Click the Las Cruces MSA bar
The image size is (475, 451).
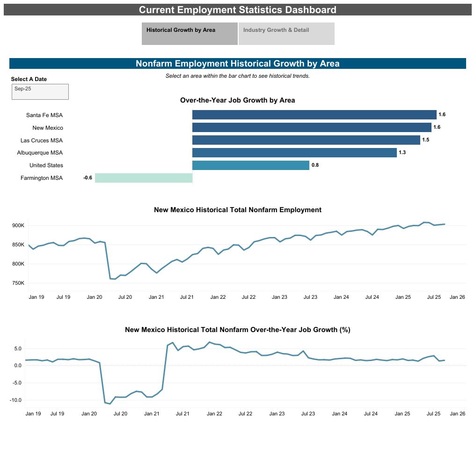coord(304,140)
